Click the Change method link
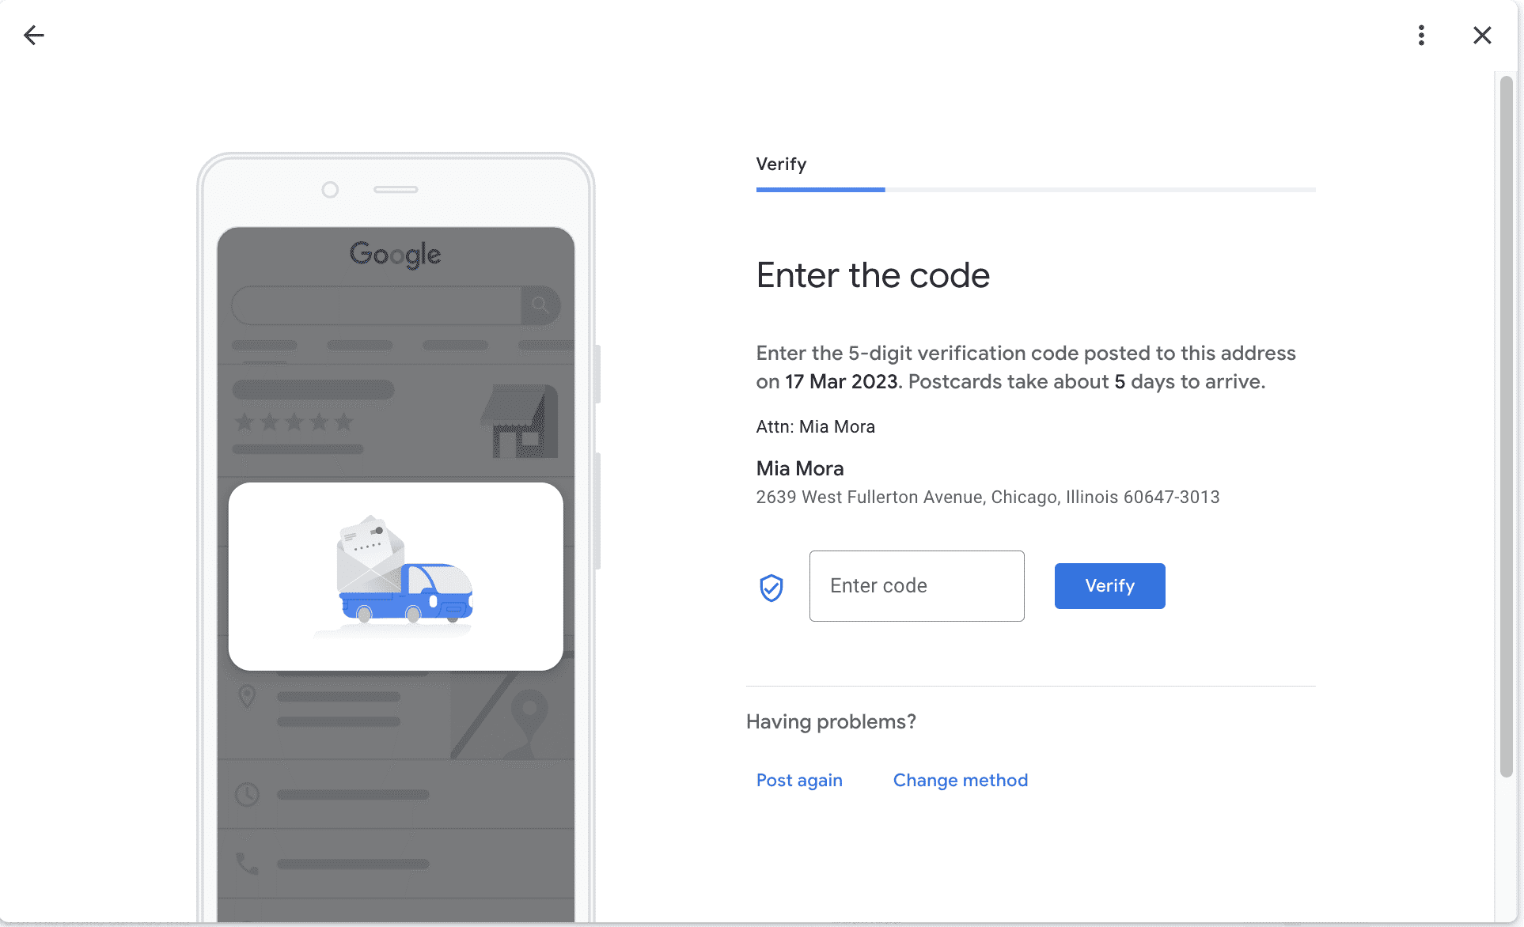1524x927 pixels. coord(960,780)
